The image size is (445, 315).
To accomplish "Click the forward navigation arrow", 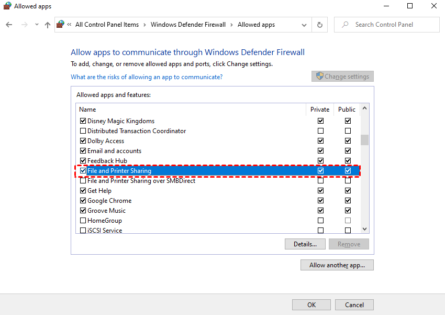I will coord(25,25).
